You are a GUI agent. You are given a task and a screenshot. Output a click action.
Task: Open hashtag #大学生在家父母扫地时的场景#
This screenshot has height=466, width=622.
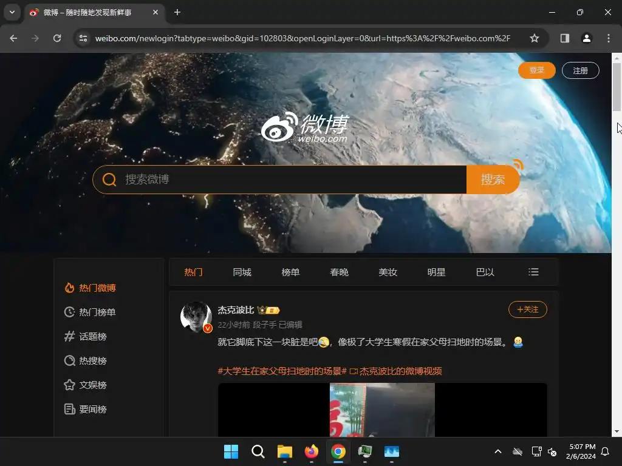pos(282,371)
